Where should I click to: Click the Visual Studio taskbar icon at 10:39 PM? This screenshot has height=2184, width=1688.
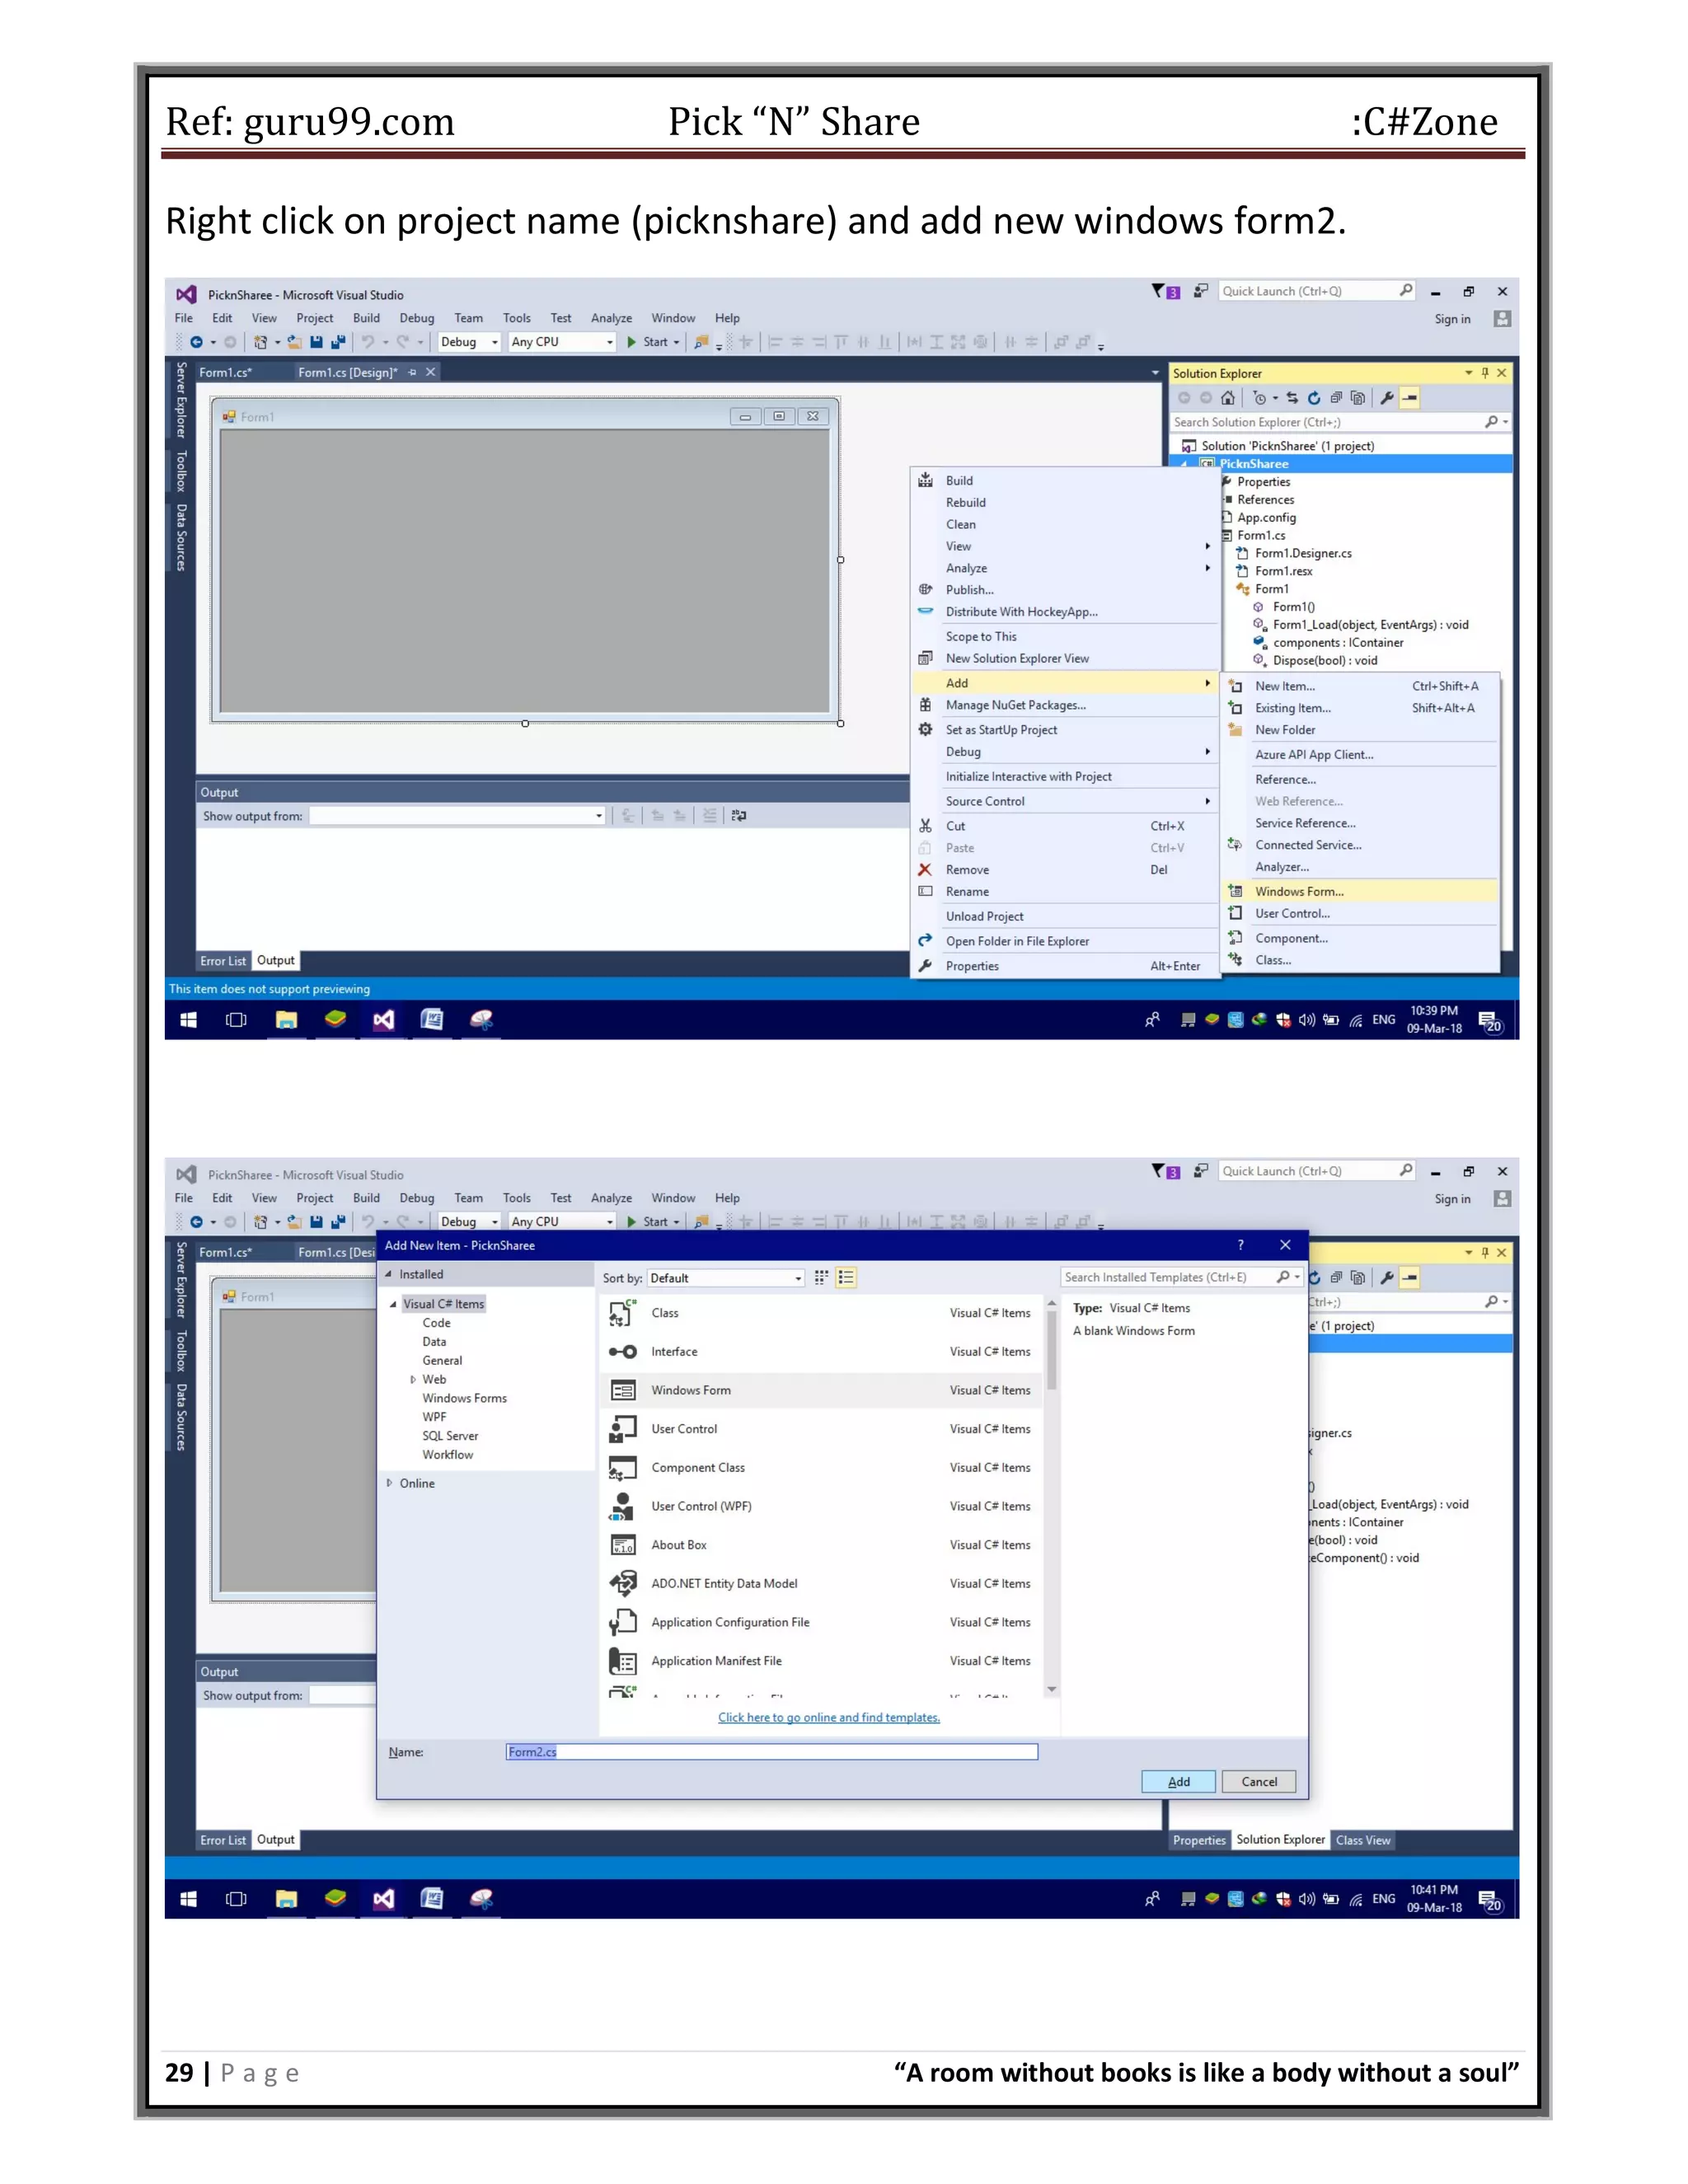tap(384, 1020)
